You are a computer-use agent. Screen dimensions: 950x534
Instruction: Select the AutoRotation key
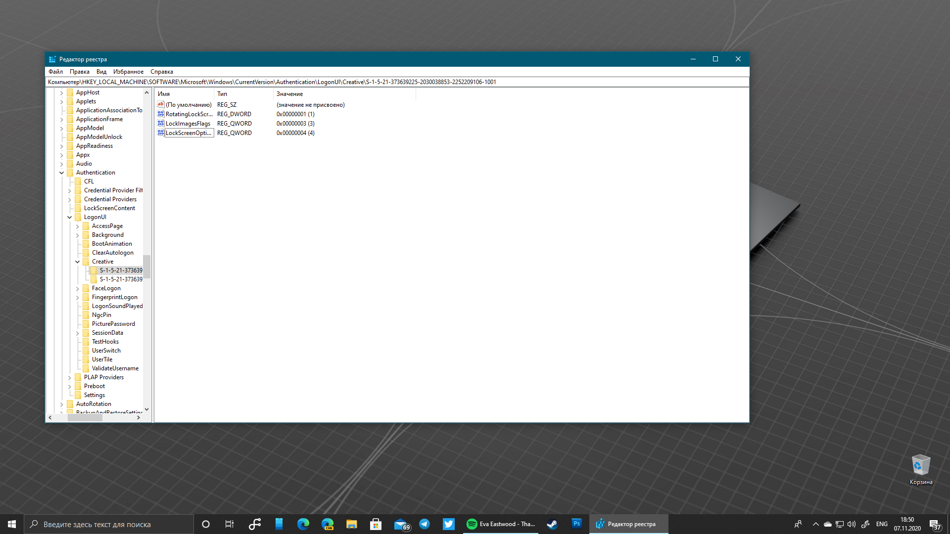94,404
